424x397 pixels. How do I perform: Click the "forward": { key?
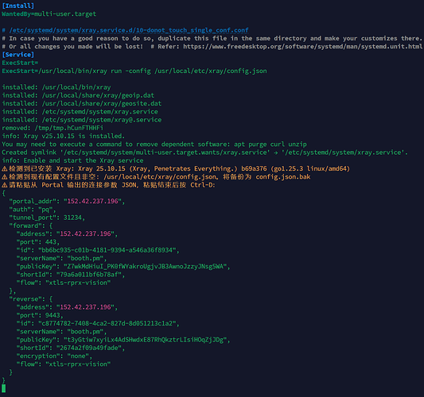pyautogui.click(x=31, y=225)
